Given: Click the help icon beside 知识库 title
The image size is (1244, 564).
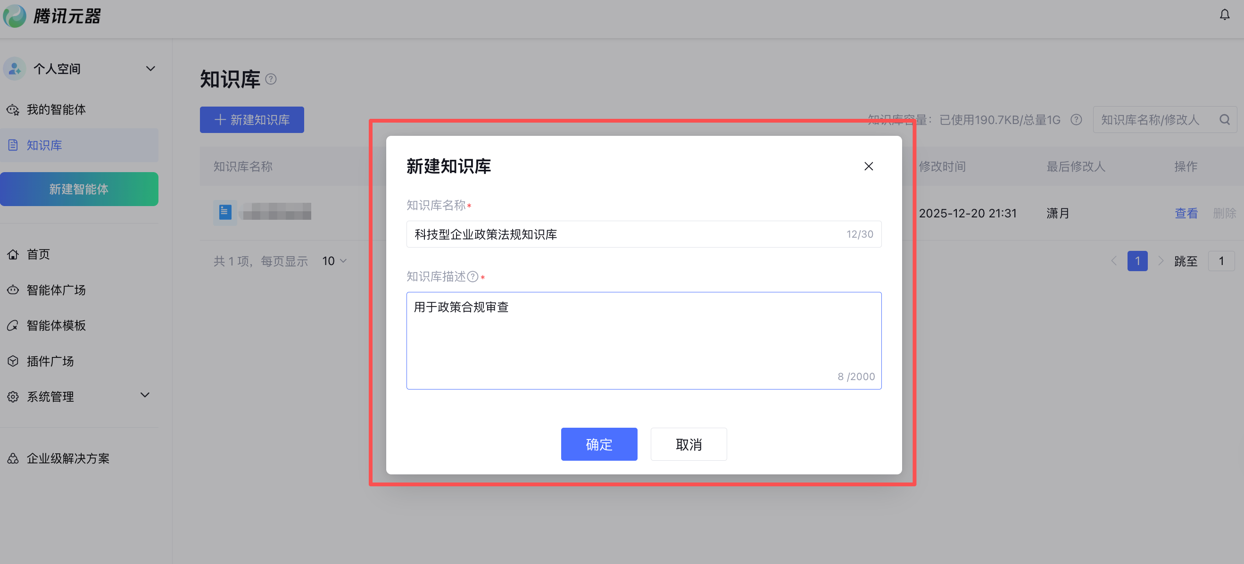Looking at the screenshot, I should [271, 79].
